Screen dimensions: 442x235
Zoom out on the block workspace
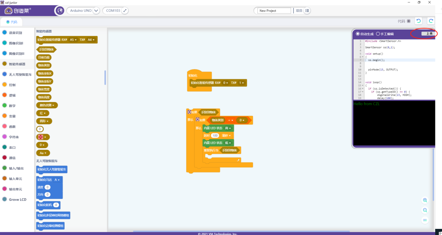(x=425, y=210)
